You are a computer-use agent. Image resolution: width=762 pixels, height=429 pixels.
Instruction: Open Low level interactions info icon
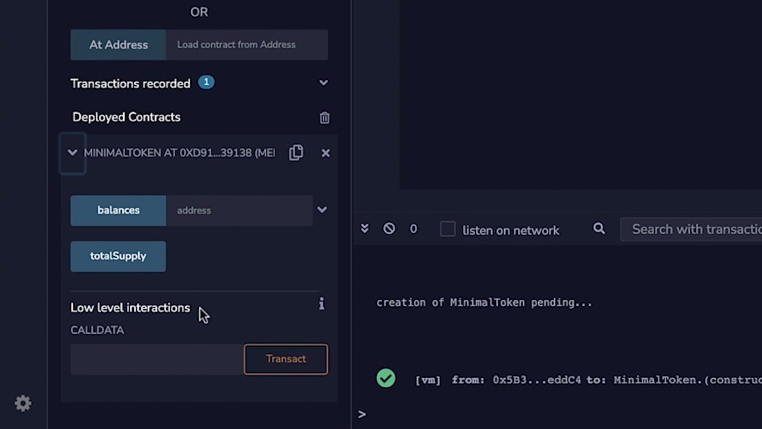coord(321,304)
